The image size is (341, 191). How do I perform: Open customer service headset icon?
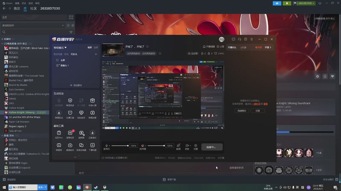[240, 39]
